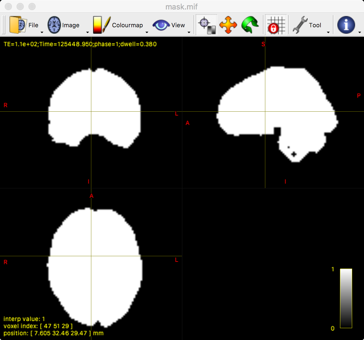Show information via blue info icon
Screen dimensions: 364x340
pos(346,25)
